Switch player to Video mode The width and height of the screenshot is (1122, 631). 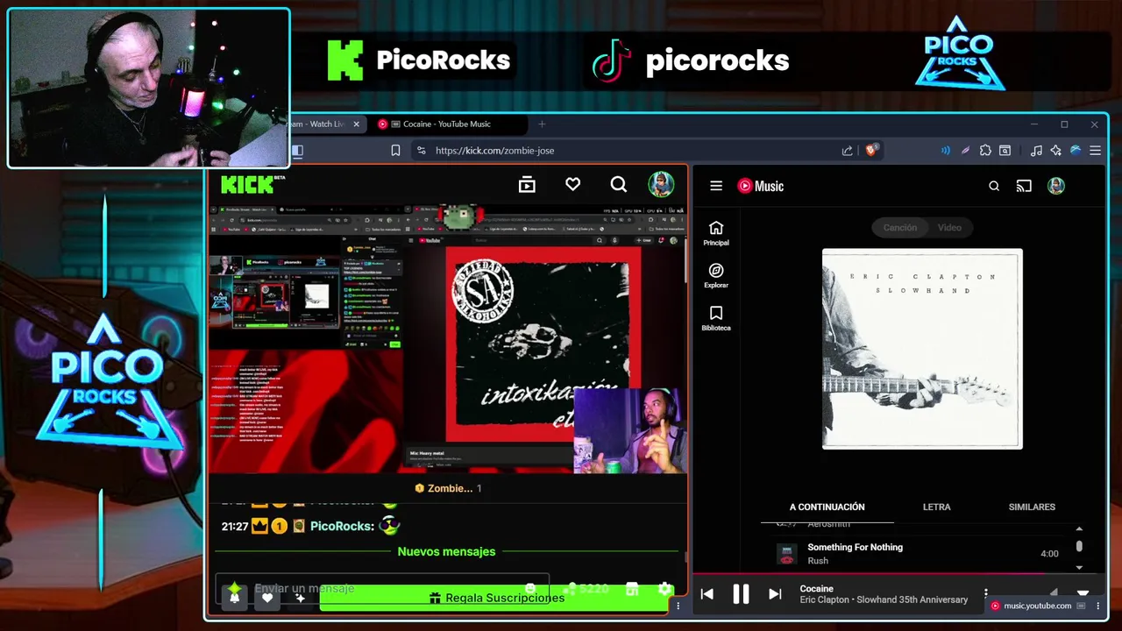949,228
